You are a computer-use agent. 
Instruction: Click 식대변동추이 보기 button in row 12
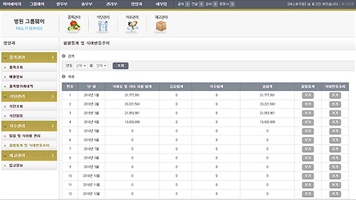click(335, 194)
